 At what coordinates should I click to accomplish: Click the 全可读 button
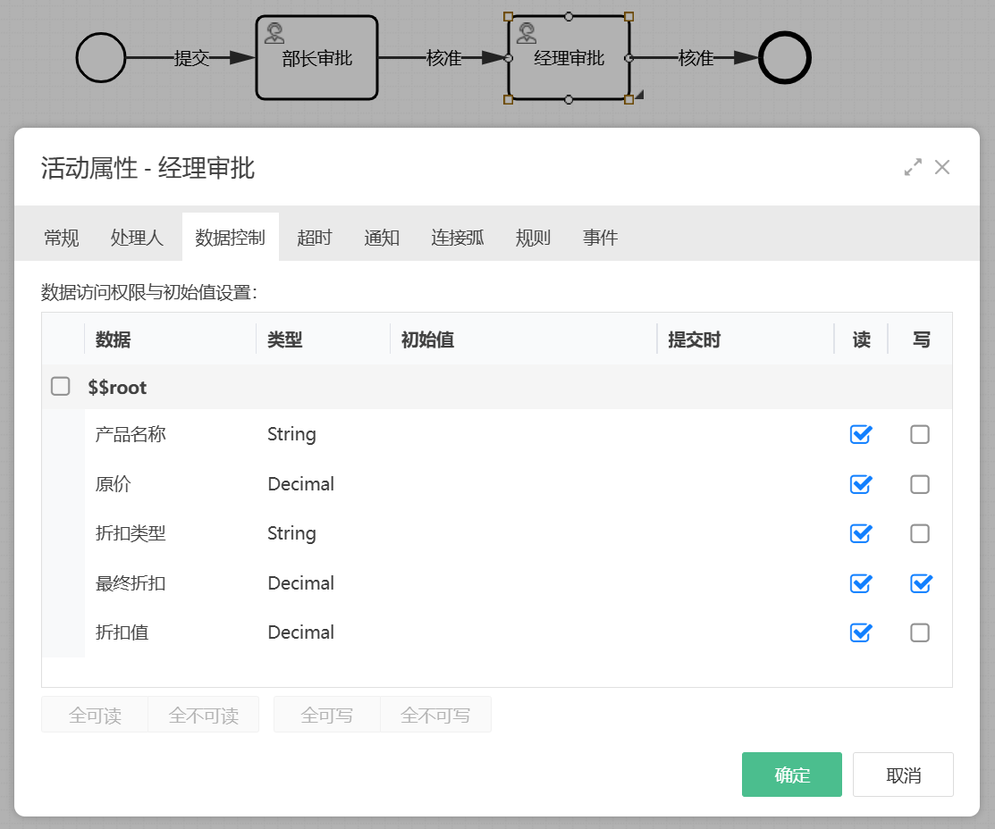pyautogui.click(x=95, y=716)
